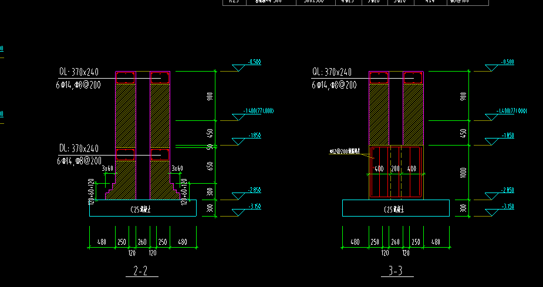Click "QL: 370x240" label in section 3-3
Image resolution: width=543 pixels, height=287 pixels.
click(332, 72)
